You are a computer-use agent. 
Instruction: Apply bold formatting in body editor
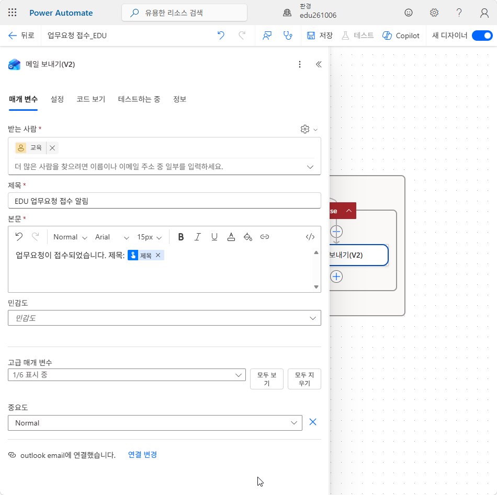(x=180, y=237)
